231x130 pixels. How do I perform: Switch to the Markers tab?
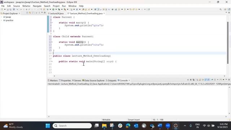(x=53, y=81)
